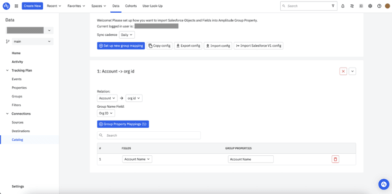Viewport: 392px width, 194px height.
Task: Open the Recent menu
Action: [x=54, y=6]
